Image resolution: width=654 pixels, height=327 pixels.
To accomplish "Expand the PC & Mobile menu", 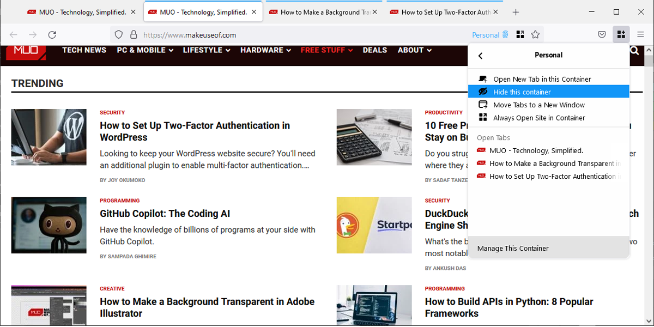I will pyautogui.click(x=145, y=50).
